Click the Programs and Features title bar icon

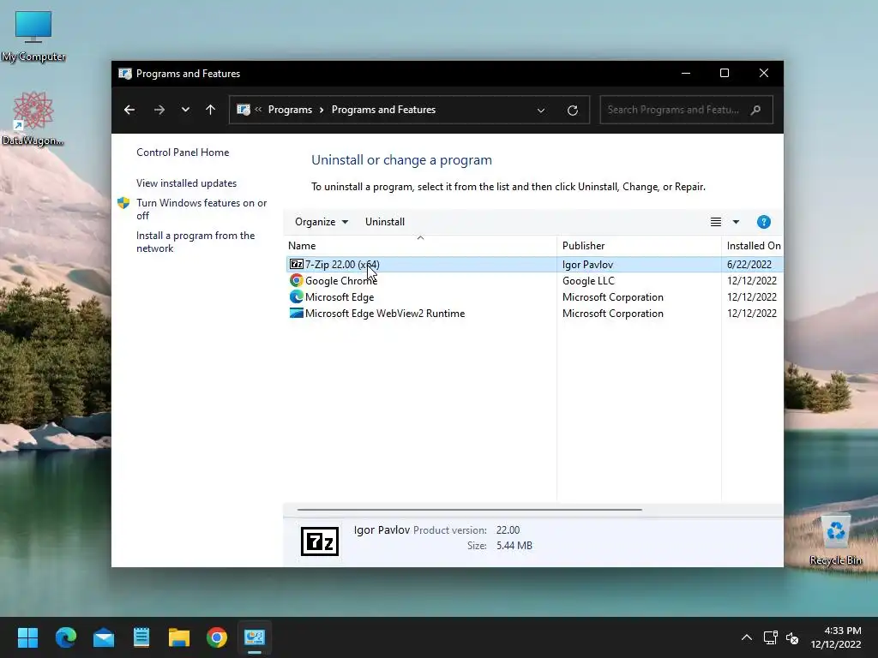[125, 74]
